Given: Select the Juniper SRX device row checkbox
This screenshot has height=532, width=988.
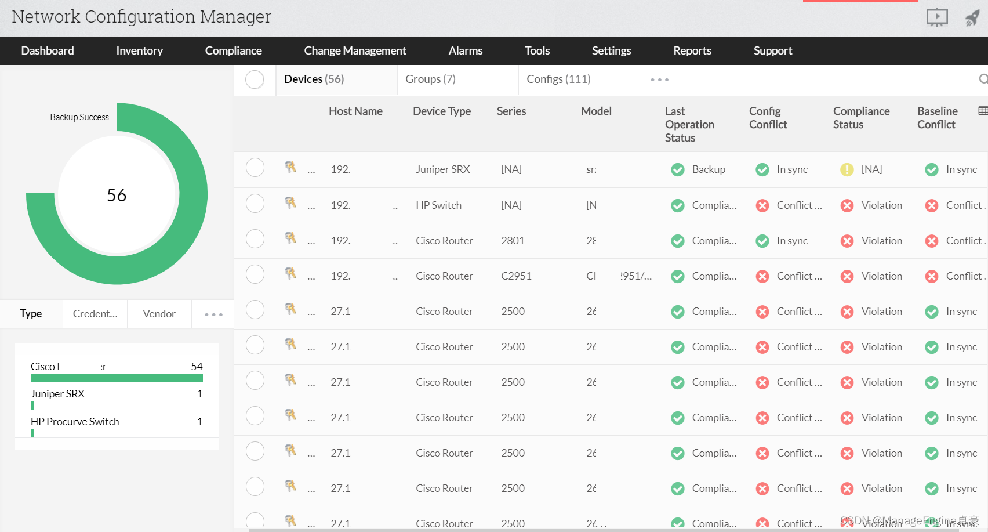Looking at the screenshot, I should (255, 168).
